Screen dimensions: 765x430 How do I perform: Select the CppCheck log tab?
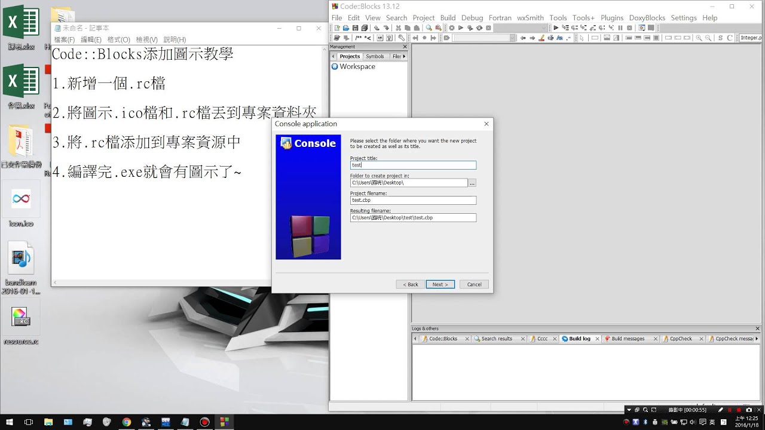coord(680,339)
